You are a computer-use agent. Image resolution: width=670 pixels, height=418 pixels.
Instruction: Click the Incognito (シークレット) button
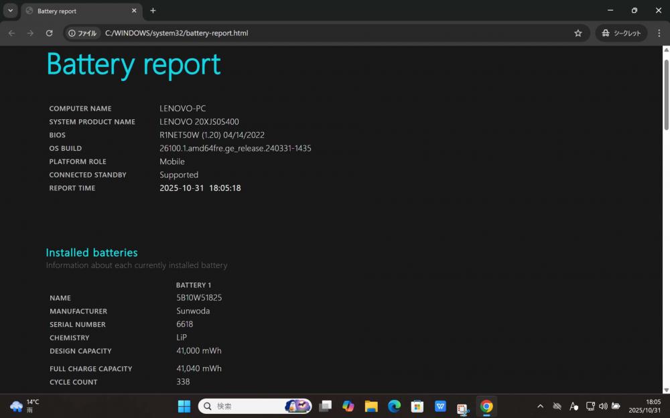(621, 33)
